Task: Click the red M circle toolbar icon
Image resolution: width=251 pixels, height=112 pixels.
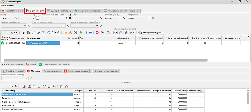Action: [97, 33]
